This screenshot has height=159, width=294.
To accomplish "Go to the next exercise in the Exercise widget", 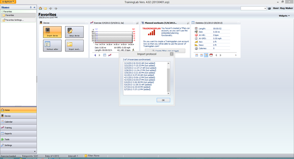I will click(x=100, y=55).
